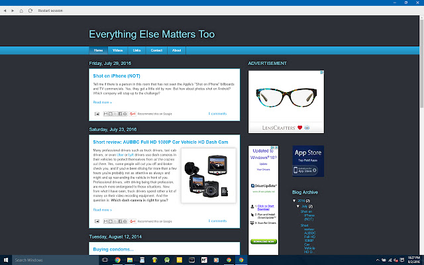This screenshot has width=424, height=265.
Task: Follow the Uber link in dash cam post
Action: pos(120,155)
